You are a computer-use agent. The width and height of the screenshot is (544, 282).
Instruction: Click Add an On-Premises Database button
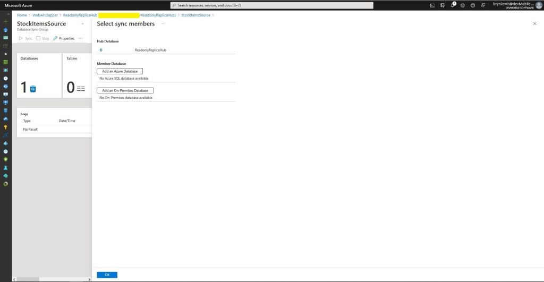125,91
